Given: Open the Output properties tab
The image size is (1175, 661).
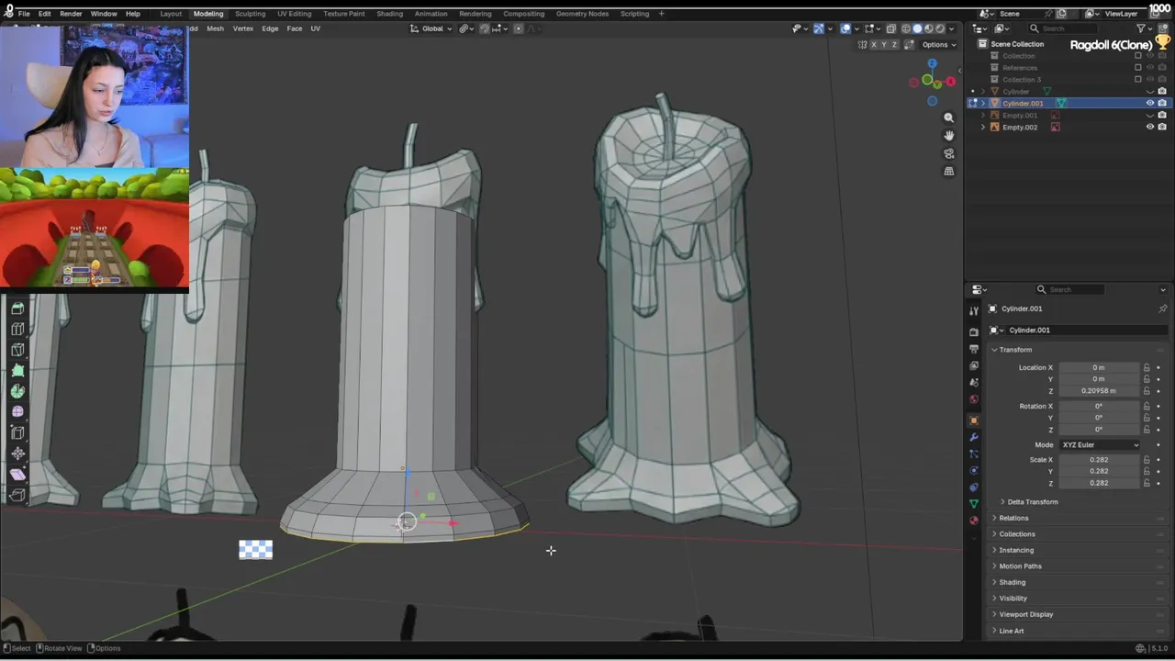Looking at the screenshot, I should [974, 349].
